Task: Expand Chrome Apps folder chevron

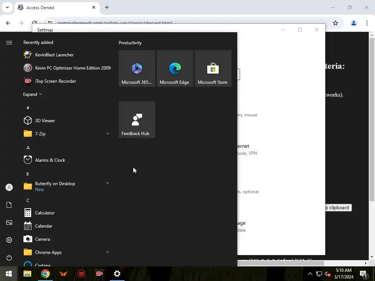Action: tap(108, 252)
